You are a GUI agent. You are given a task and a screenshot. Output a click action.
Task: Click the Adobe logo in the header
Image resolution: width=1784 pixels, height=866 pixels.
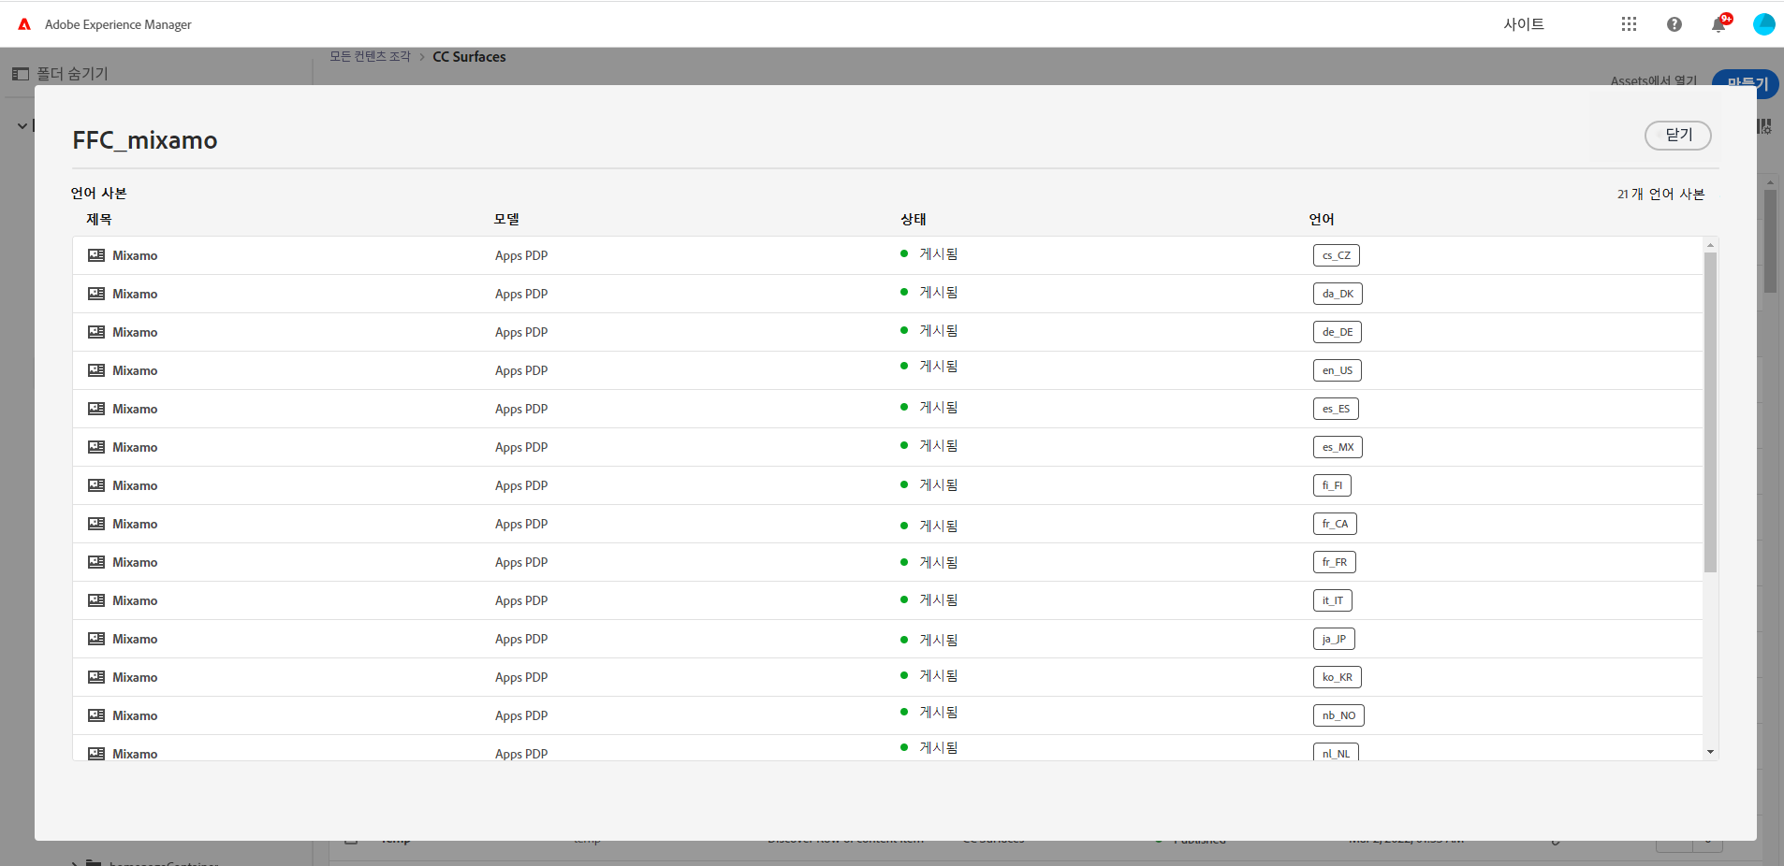click(x=24, y=24)
